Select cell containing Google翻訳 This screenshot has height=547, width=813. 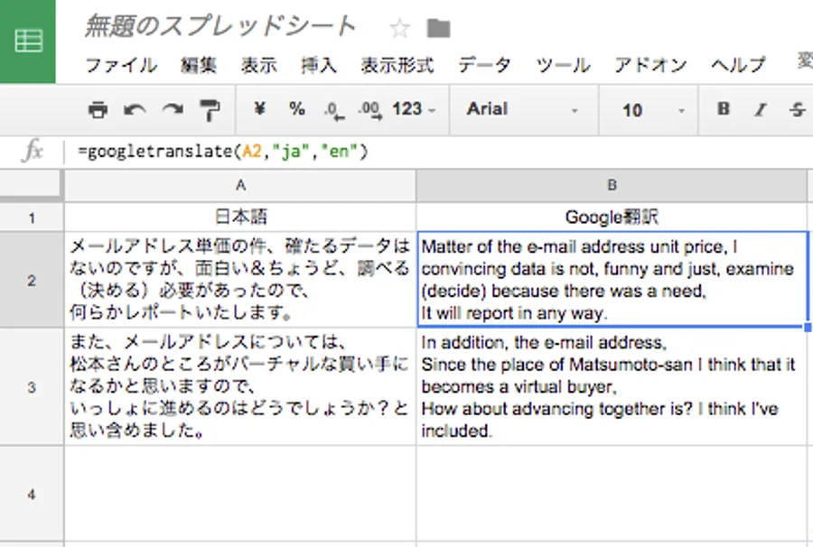[x=612, y=217]
